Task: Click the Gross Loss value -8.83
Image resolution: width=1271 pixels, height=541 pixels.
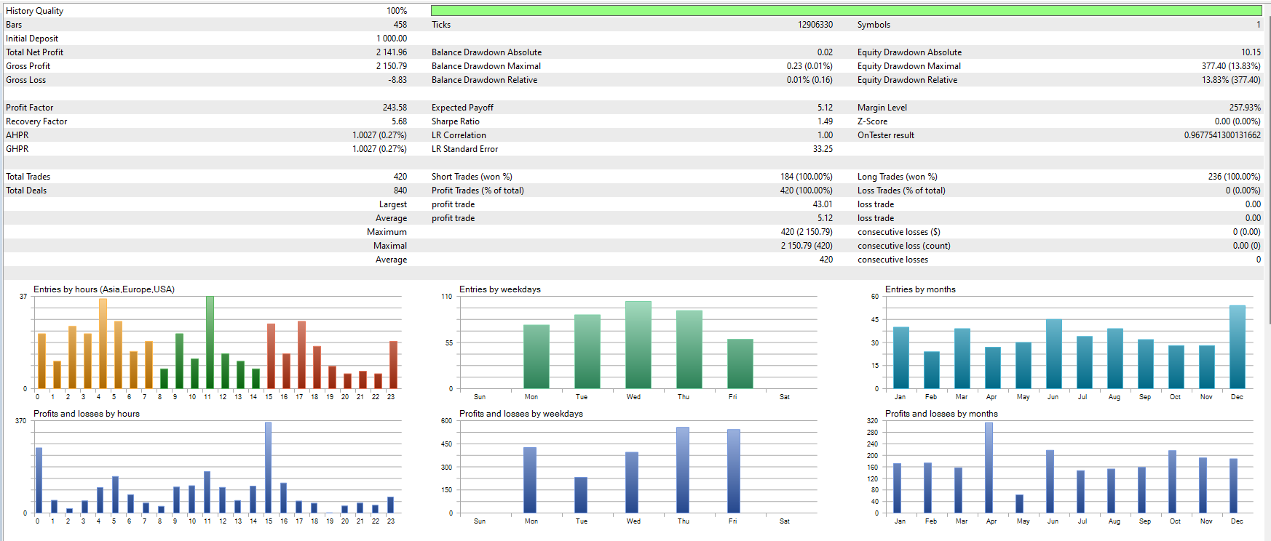Action: [x=397, y=80]
